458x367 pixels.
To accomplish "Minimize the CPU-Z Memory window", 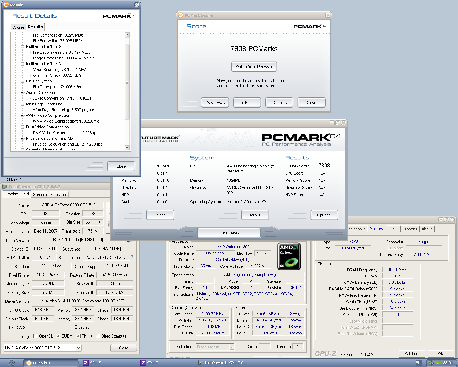I will (441, 220).
